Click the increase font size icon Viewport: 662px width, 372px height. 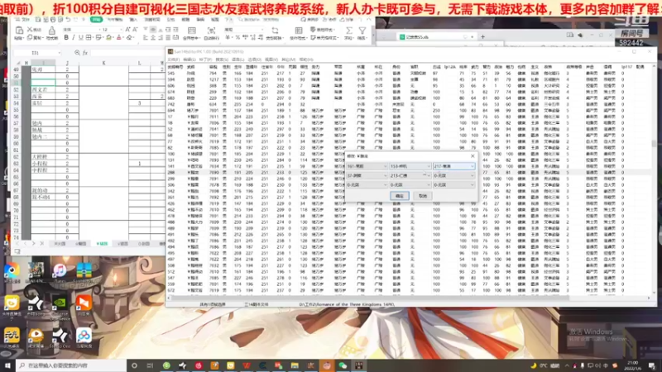coord(128,30)
